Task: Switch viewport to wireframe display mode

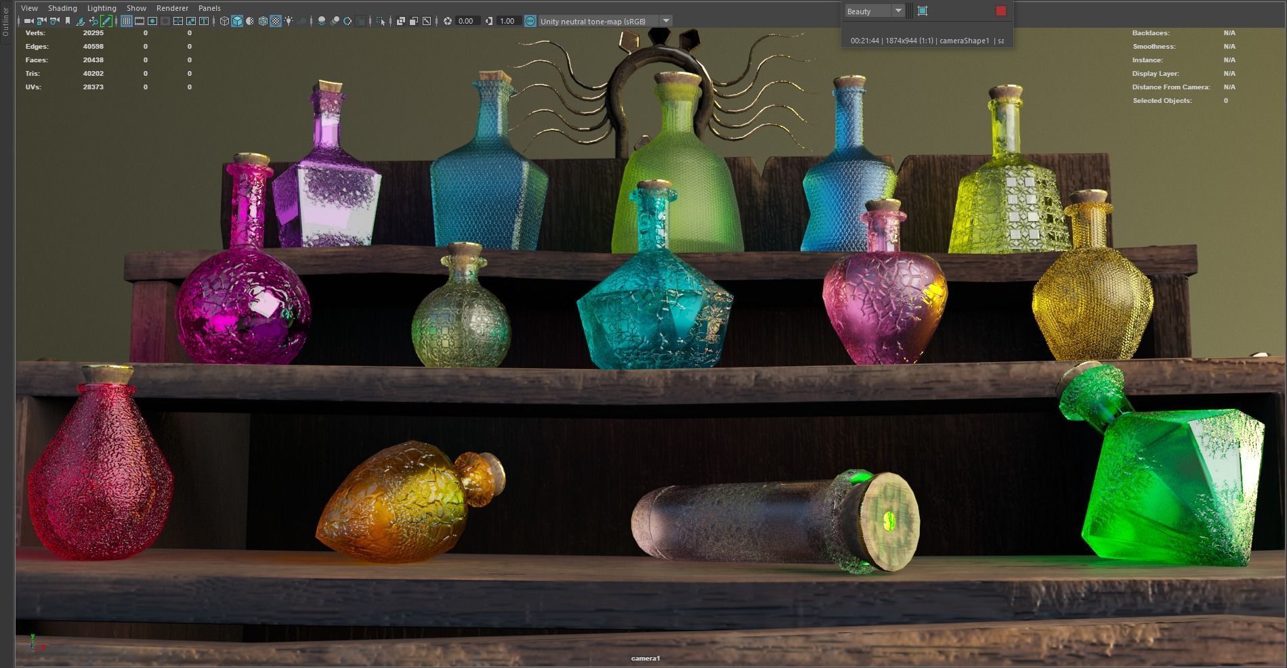Action: pyautogui.click(x=224, y=21)
